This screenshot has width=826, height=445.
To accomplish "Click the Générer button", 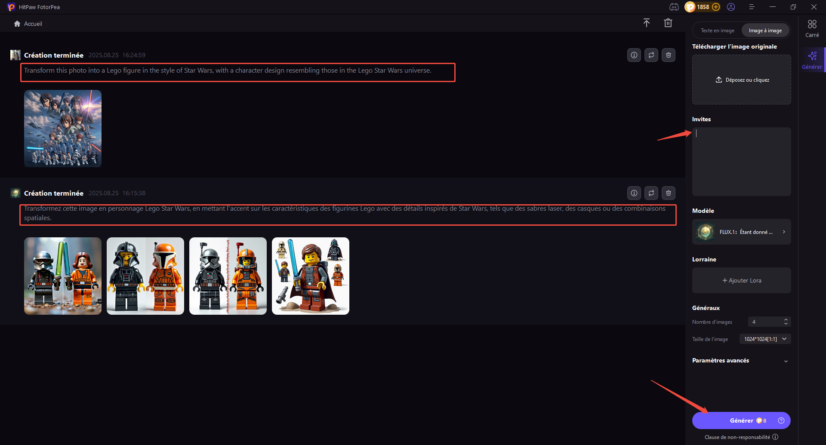I will point(741,420).
